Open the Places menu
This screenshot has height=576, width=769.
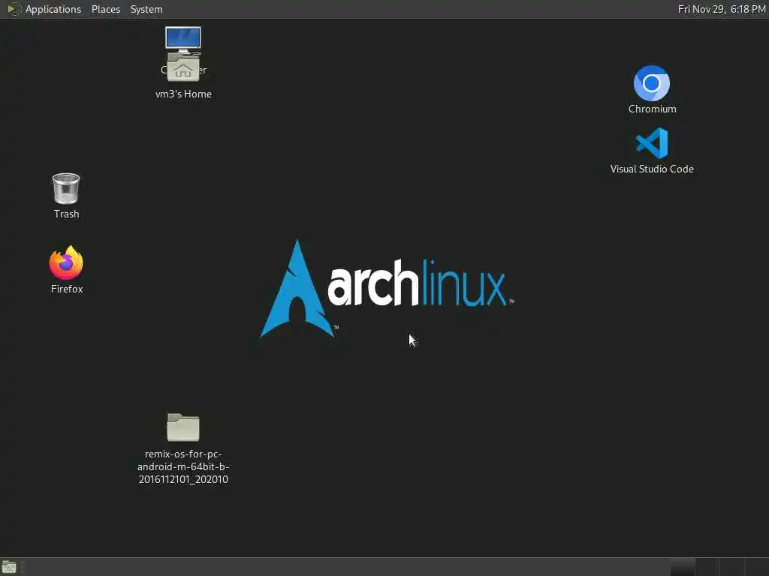click(105, 9)
